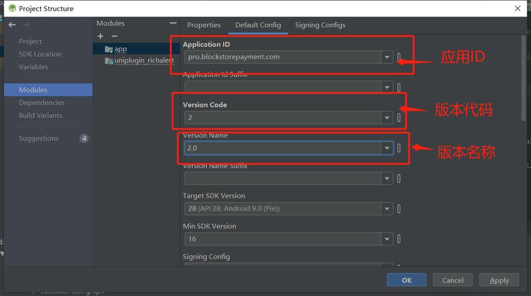Collapse the Modules panel with dash icon
This screenshot has height=296, width=531.
click(173, 23)
